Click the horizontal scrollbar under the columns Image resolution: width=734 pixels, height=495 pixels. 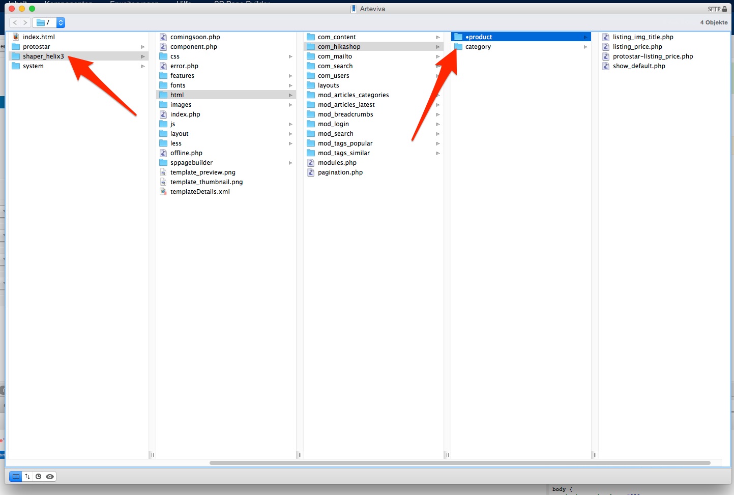460,463
